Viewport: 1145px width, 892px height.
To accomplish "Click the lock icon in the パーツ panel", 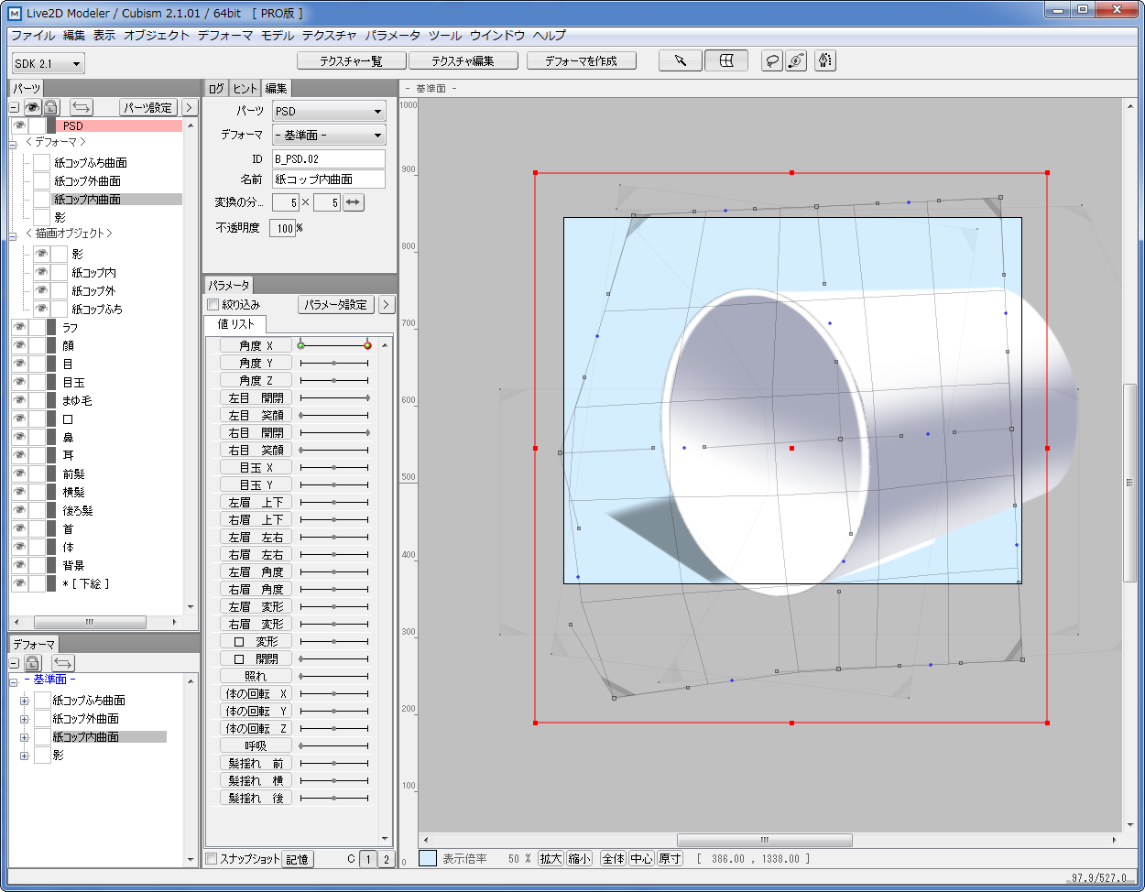I will [52, 107].
